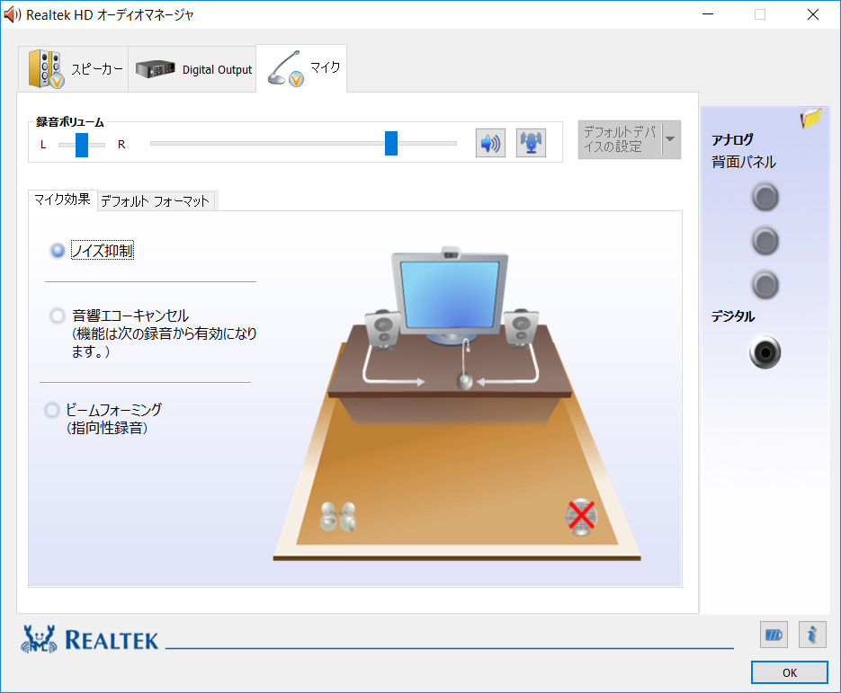Open the information icon near OK

coord(812,635)
